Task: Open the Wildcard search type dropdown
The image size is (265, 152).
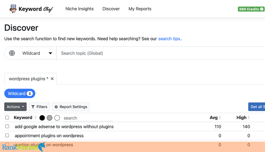Action: tap(37, 53)
